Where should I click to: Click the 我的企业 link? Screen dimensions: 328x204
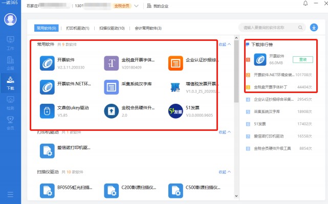[x=161, y=6]
